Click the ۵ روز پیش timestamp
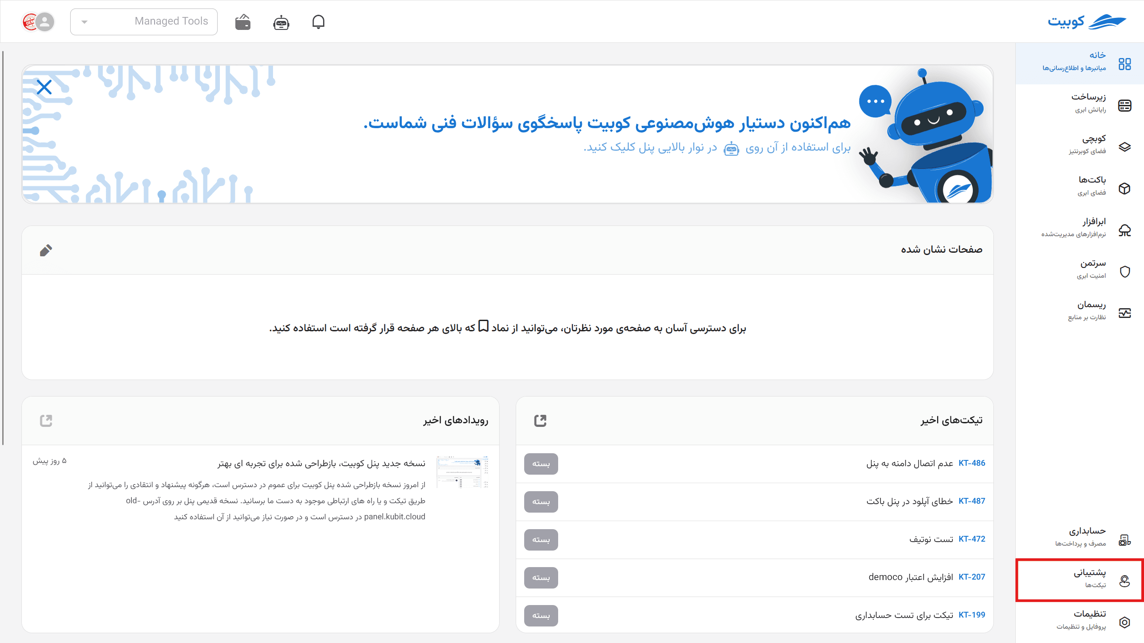1144x643 pixels. click(x=49, y=461)
